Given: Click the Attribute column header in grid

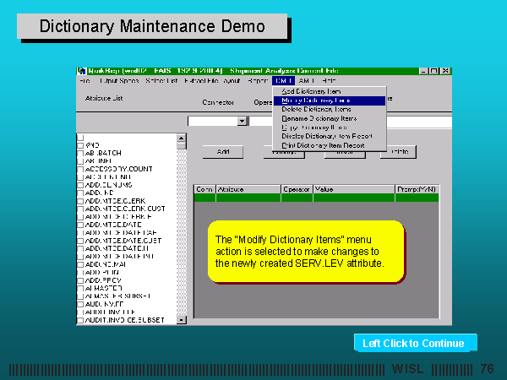Looking at the screenshot, I should tap(248, 189).
